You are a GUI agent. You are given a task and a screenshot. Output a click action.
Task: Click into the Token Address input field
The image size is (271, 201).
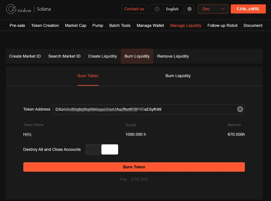click(x=143, y=109)
